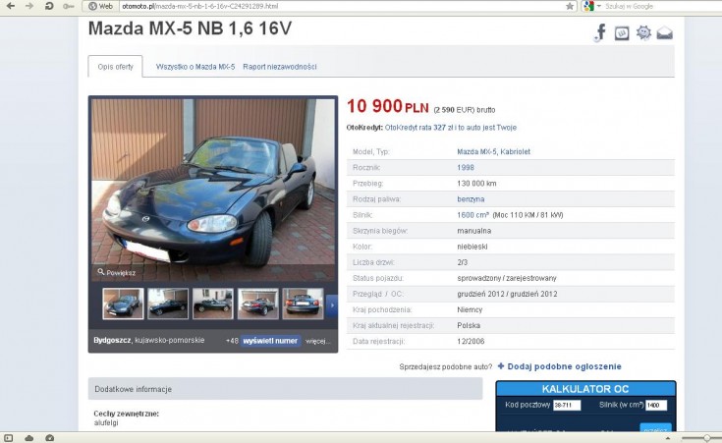Click the '1600 cm³' engine link
The height and width of the screenshot is (443, 722).
[x=472, y=215]
